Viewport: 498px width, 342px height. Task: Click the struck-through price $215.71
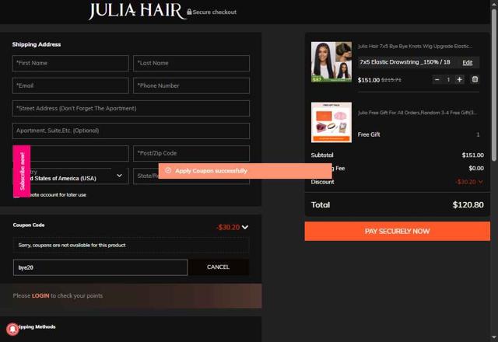pyautogui.click(x=391, y=80)
